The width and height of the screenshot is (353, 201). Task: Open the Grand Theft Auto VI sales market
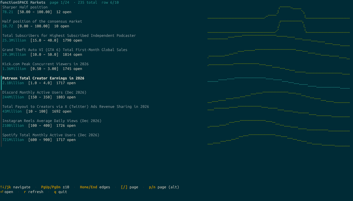click(x=65, y=50)
